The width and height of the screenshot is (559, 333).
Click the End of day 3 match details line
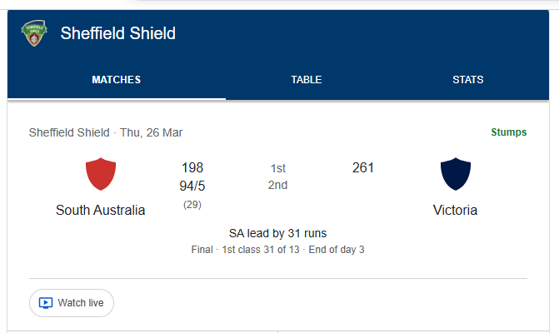coord(337,249)
